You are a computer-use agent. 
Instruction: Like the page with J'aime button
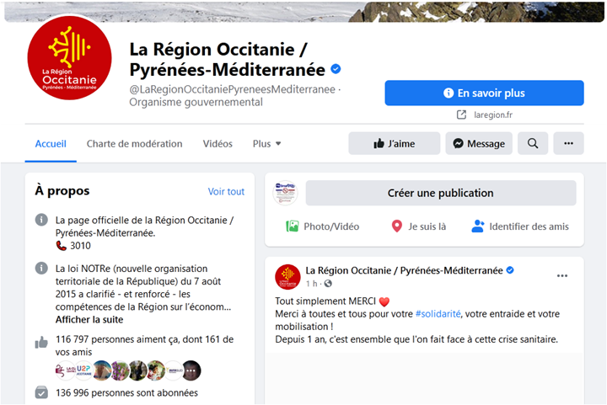395,144
